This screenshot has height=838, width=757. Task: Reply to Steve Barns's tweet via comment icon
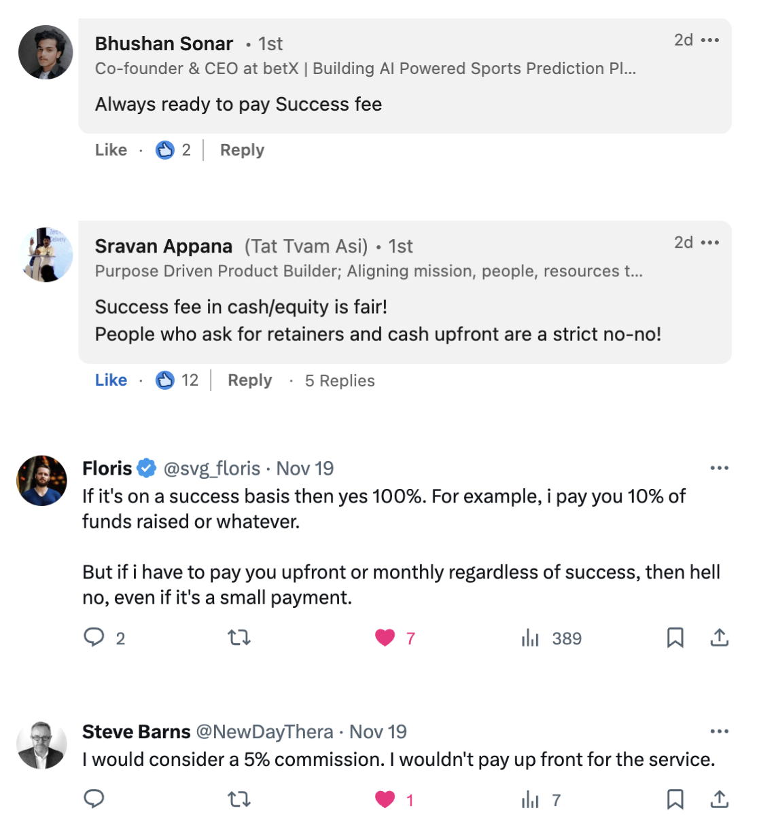point(94,799)
